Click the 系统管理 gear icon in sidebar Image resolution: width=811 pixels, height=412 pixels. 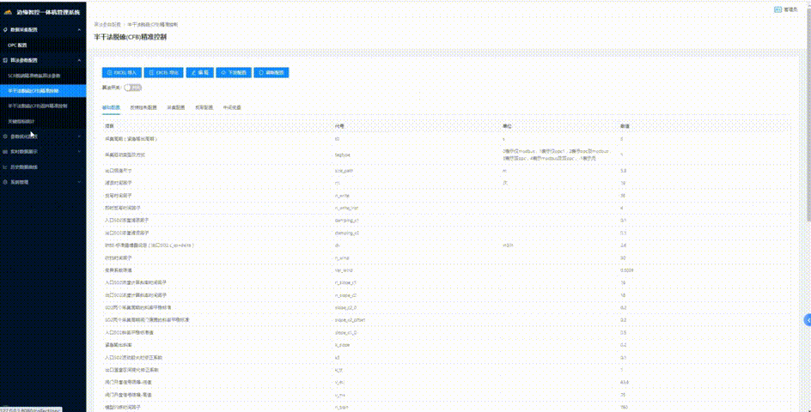(5, 181)
